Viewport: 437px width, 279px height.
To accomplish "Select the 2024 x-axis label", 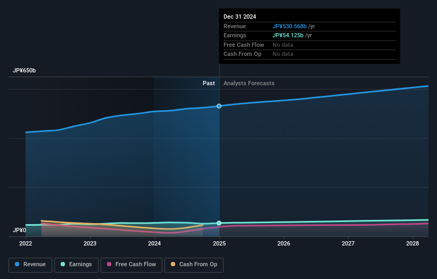I will tap(154, 244).
